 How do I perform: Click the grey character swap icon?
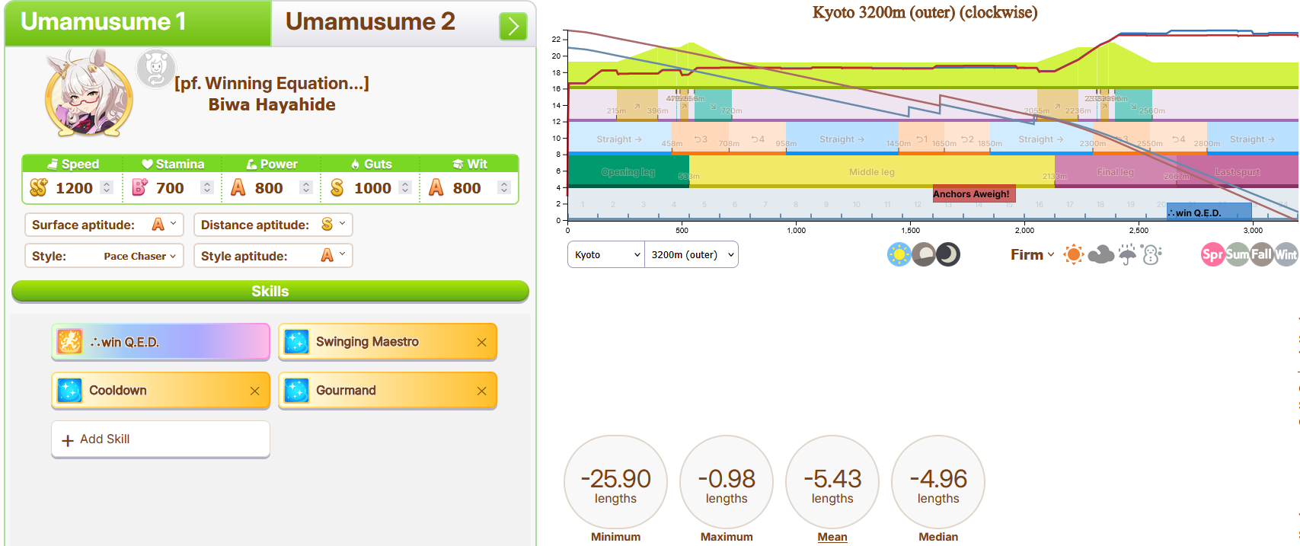pos(156,69)
